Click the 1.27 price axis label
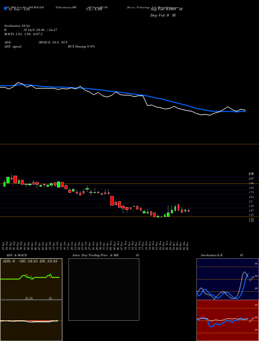Viewport: 259px width, 341px height. (251, 210)
